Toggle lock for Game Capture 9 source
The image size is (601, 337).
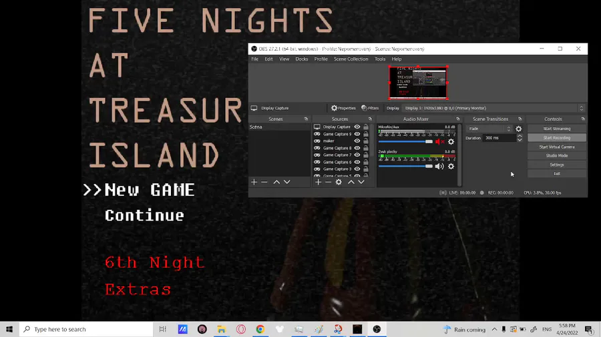pos(366,134)
